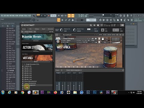The image size is (144, 108).
Task: Click the plus button after Pattern 1
Action: [97, 20]
